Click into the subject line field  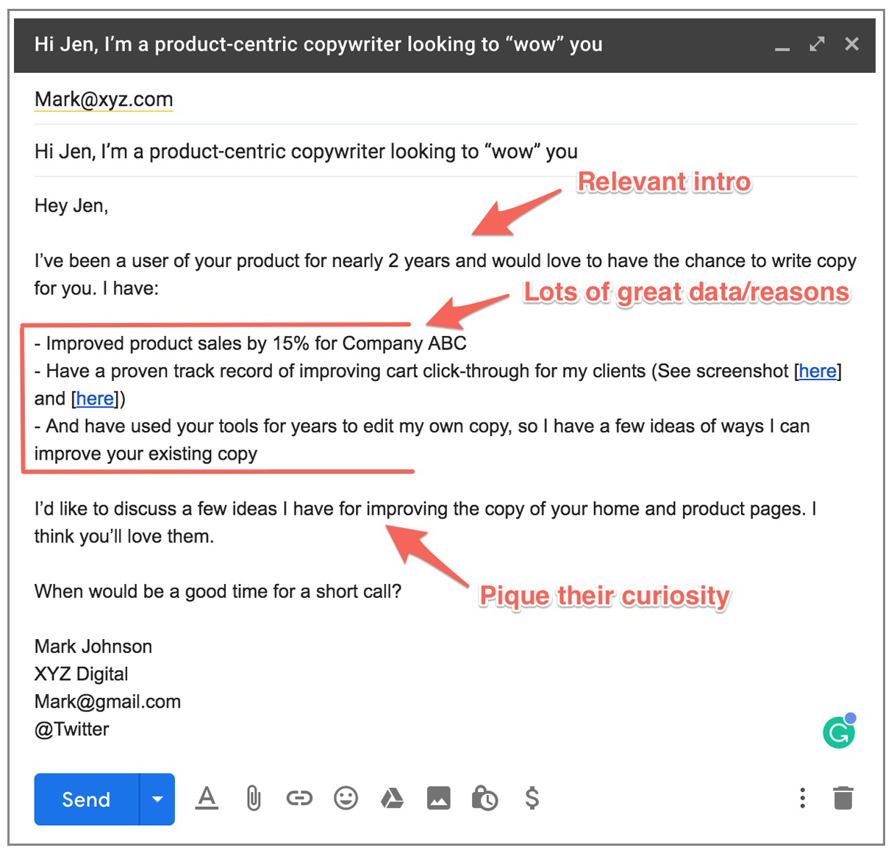[306, 152]
